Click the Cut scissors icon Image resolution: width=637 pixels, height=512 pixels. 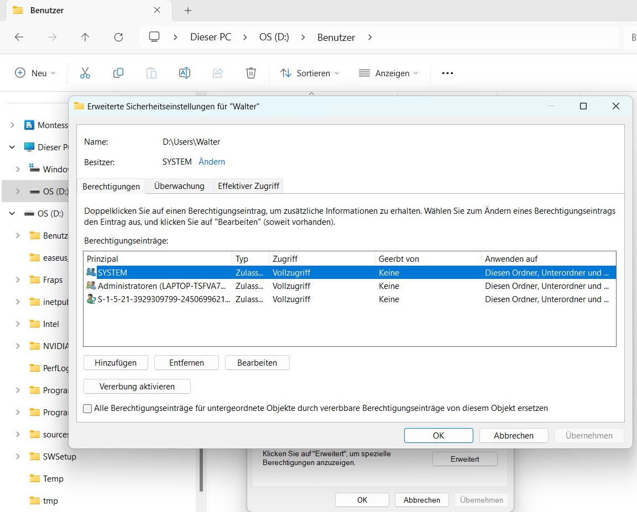coord(85,73)
